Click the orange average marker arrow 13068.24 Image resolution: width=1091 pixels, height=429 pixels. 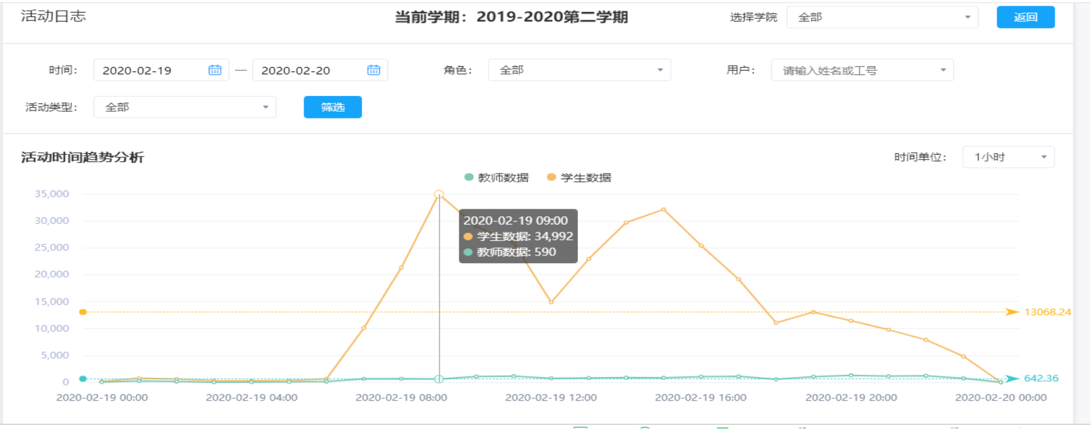tap(1012, 312)
